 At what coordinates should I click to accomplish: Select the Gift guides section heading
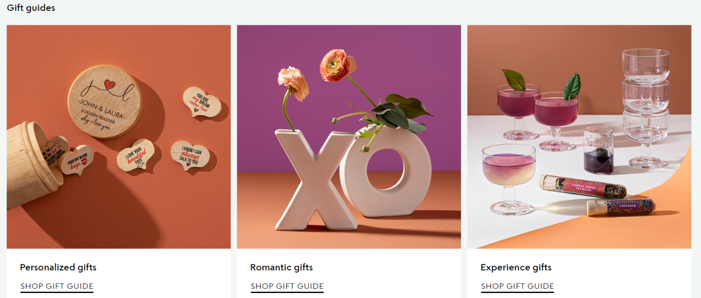coord(31,8)
